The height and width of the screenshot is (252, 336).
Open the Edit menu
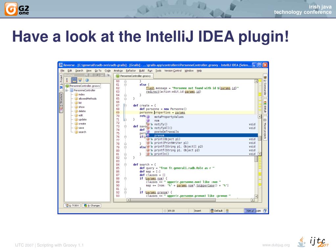[x=70, y=71]
